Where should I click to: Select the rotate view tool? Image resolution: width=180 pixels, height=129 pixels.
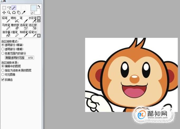pyautogui.click(x=14, y=12)
